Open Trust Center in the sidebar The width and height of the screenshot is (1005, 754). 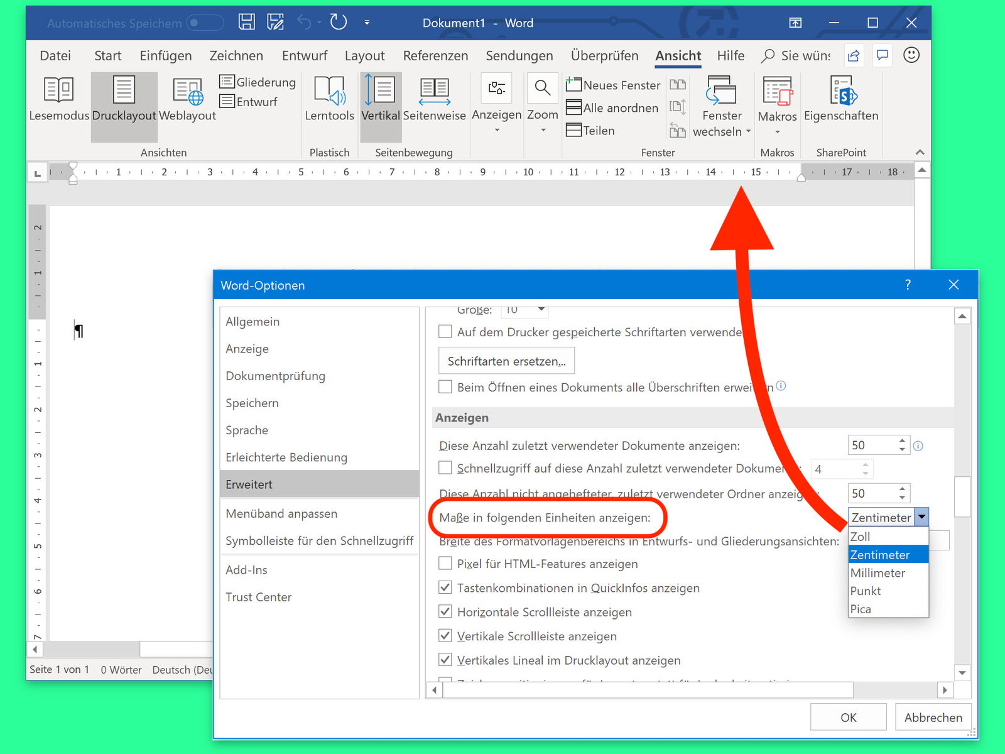pos(320,597)
